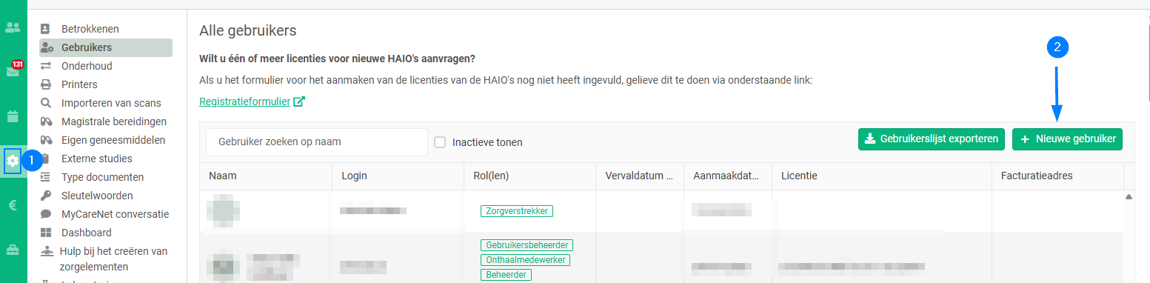This screenshot has height=283, width=1150.
Task: Open the toolbox icon in left rail
Action: (13, 250)
